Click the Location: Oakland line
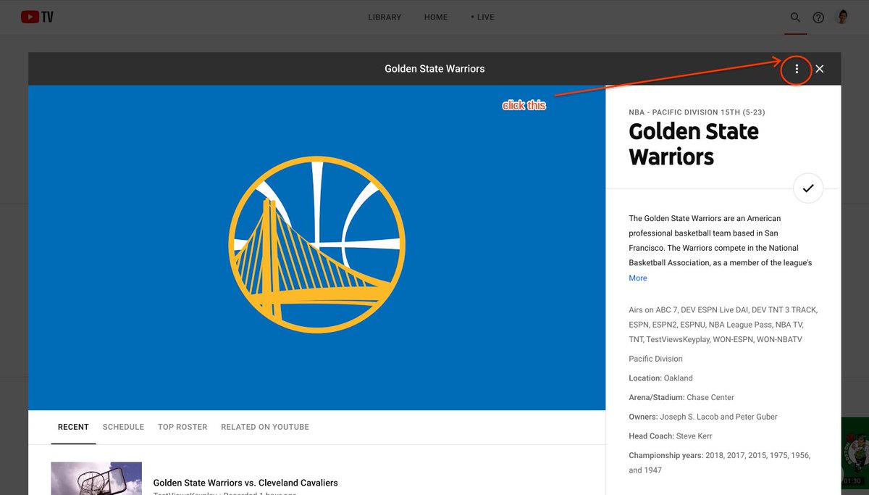Viewport: 869px width, 495px height. point(660,378)
